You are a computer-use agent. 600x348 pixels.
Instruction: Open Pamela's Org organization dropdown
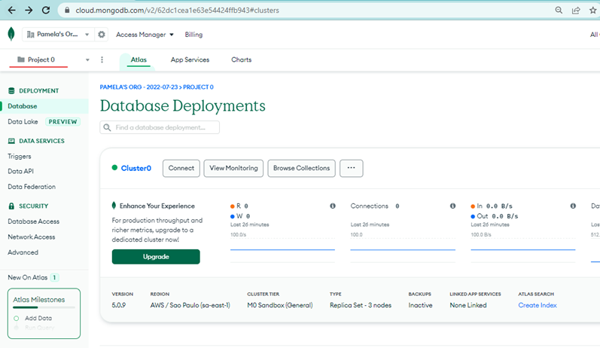pos(57,35)
